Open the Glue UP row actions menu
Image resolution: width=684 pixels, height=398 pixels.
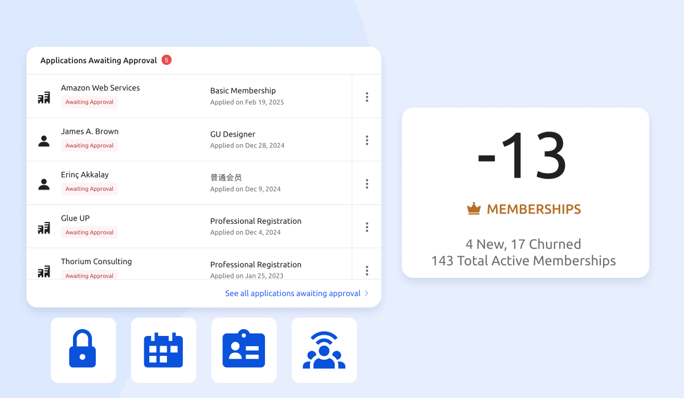click(x=367, y=227)
